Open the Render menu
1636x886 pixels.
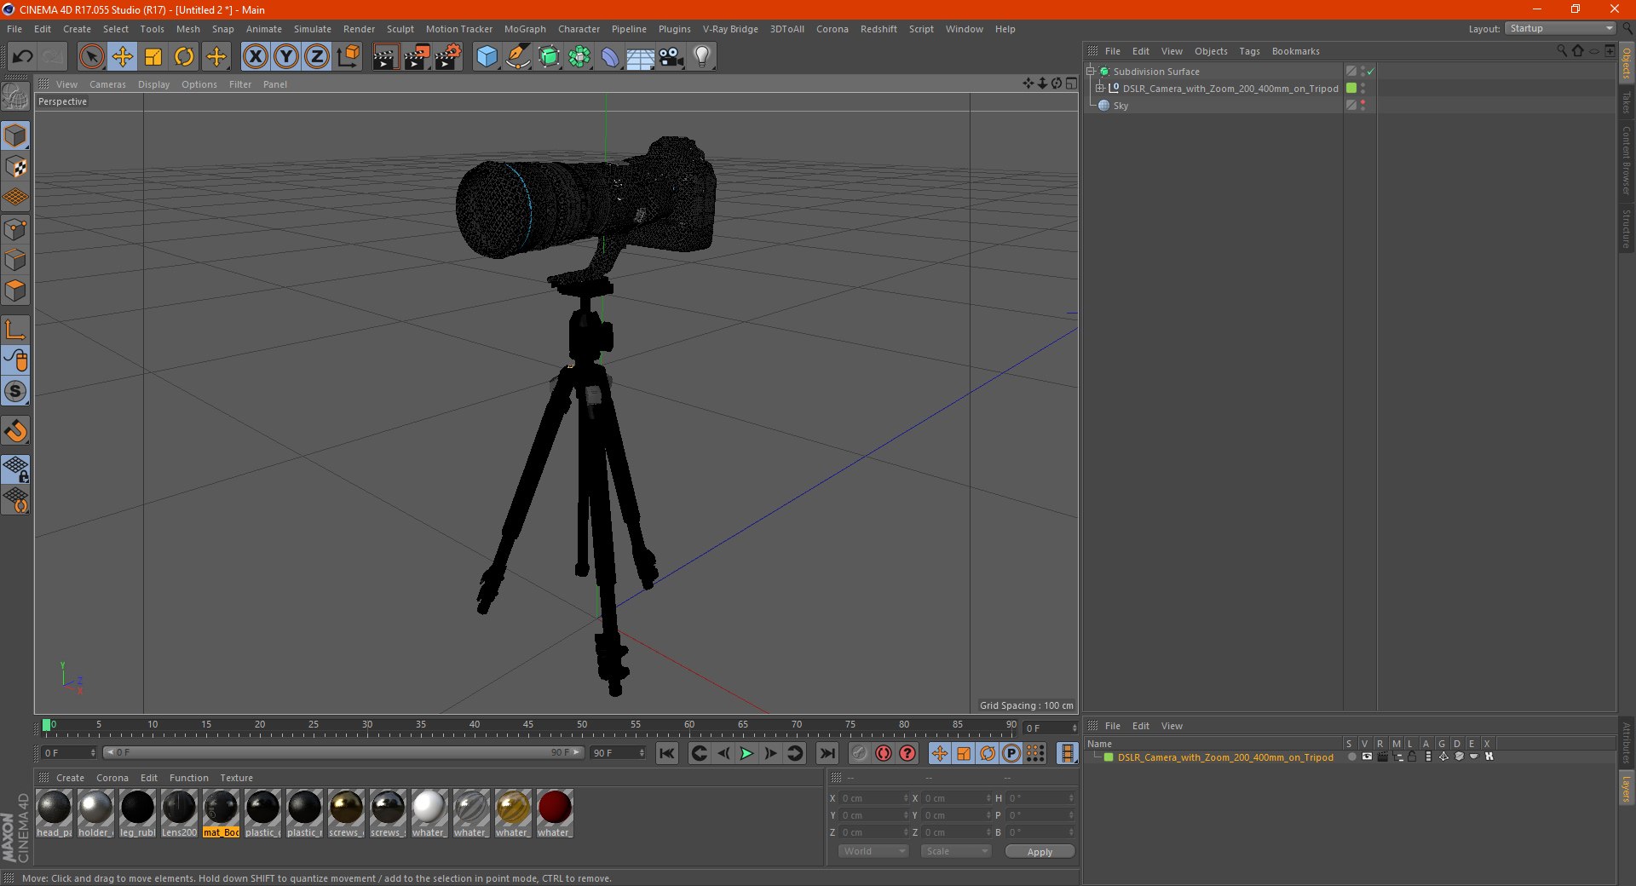pyautogui.click(x=359, y=29)
